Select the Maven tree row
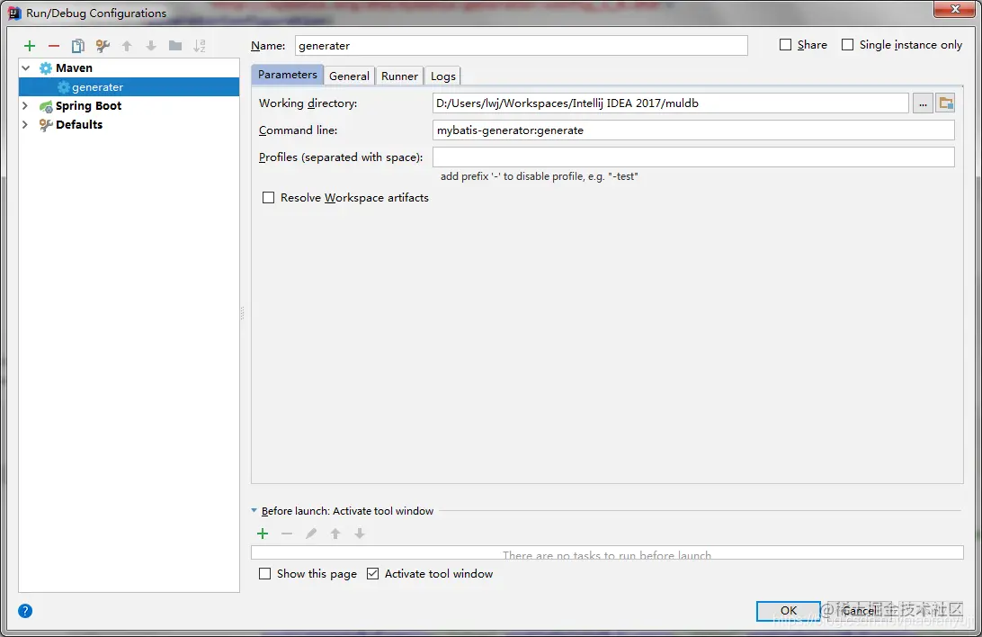This screenshot has width=982, height=637. 129,68
